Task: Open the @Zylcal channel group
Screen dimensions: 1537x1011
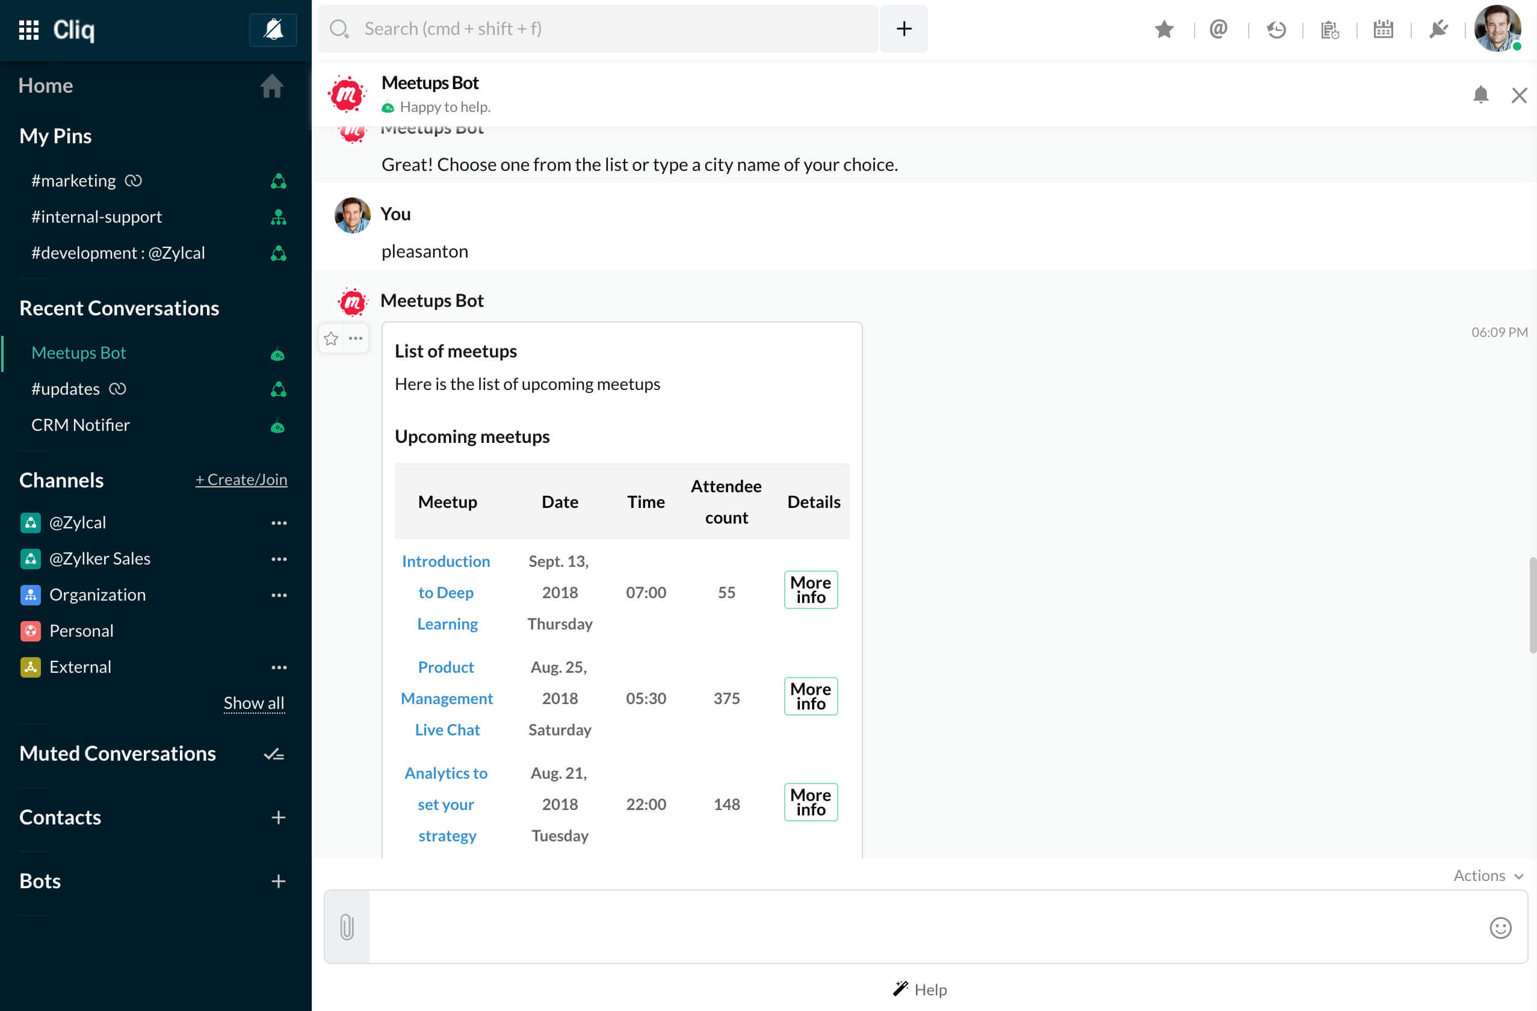Action: 78,522
